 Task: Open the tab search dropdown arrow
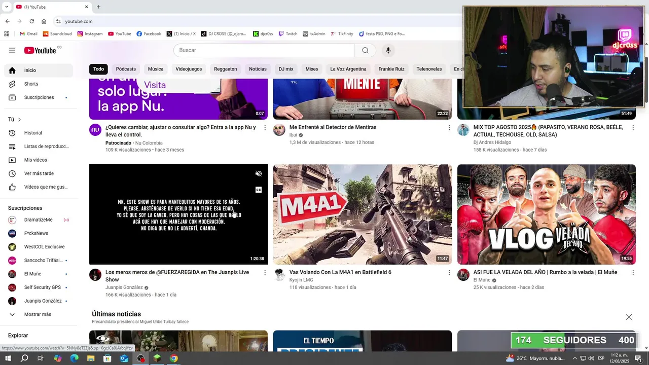(7, 7)
